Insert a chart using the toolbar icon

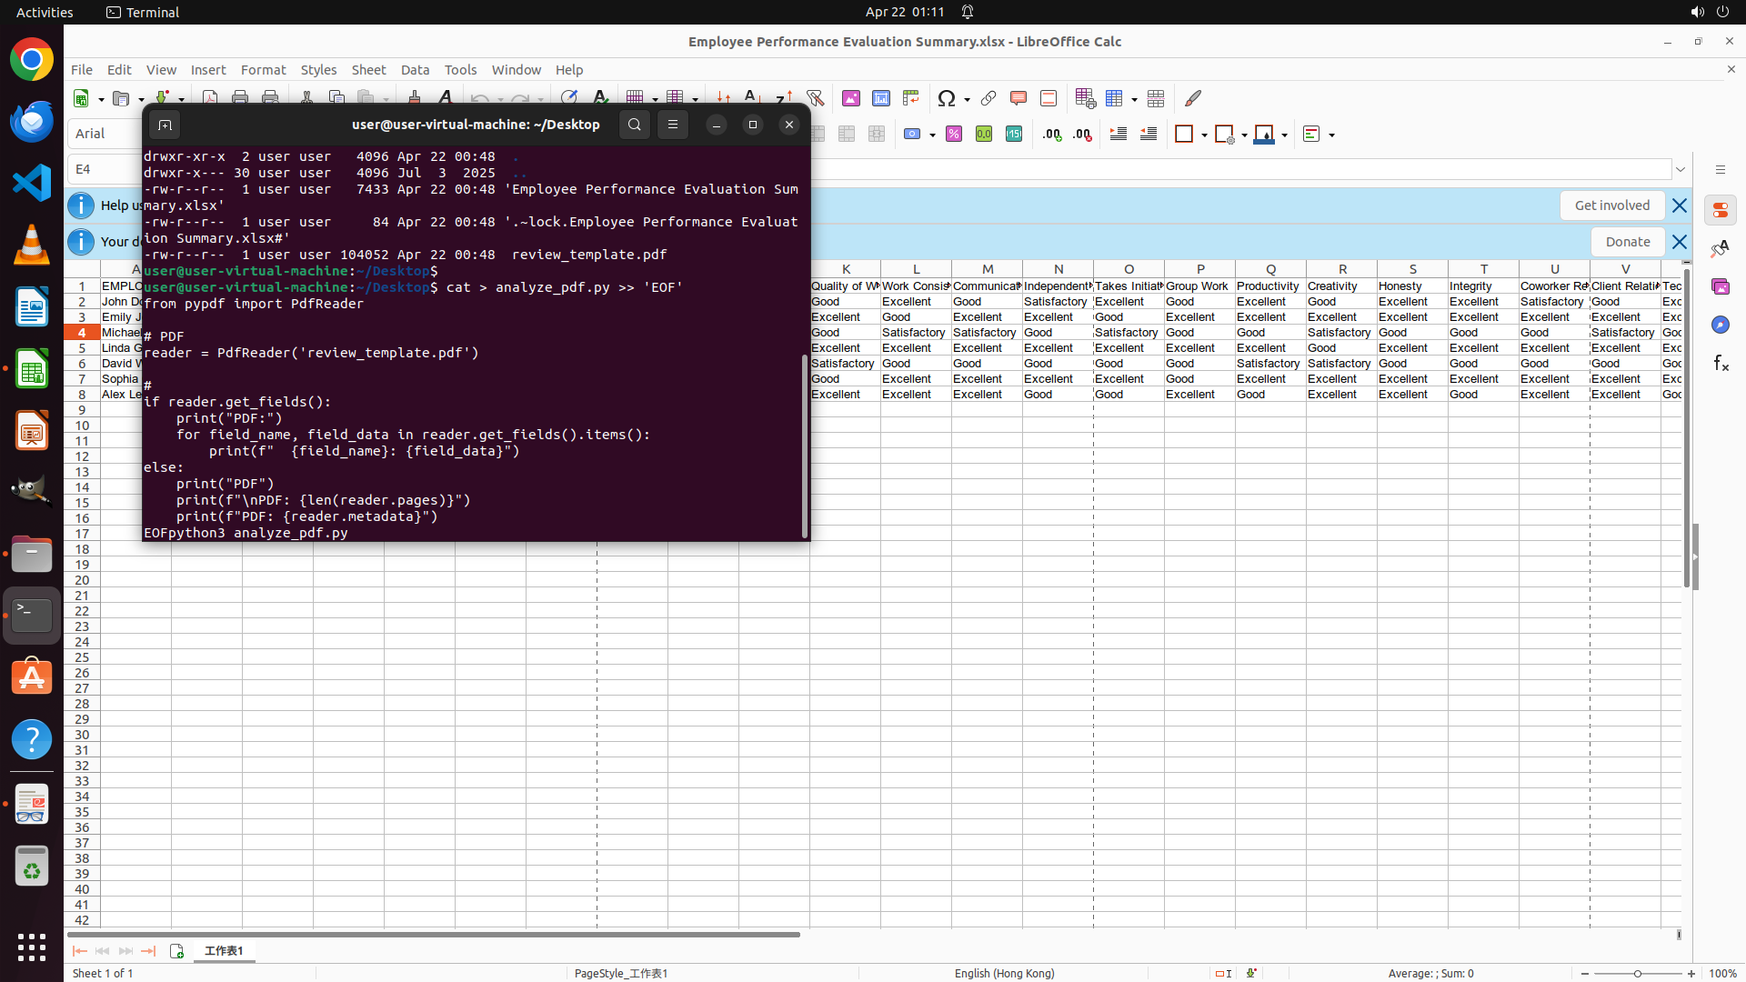pos(880,98)
